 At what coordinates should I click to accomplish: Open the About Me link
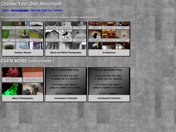click(x=35, y=10)
